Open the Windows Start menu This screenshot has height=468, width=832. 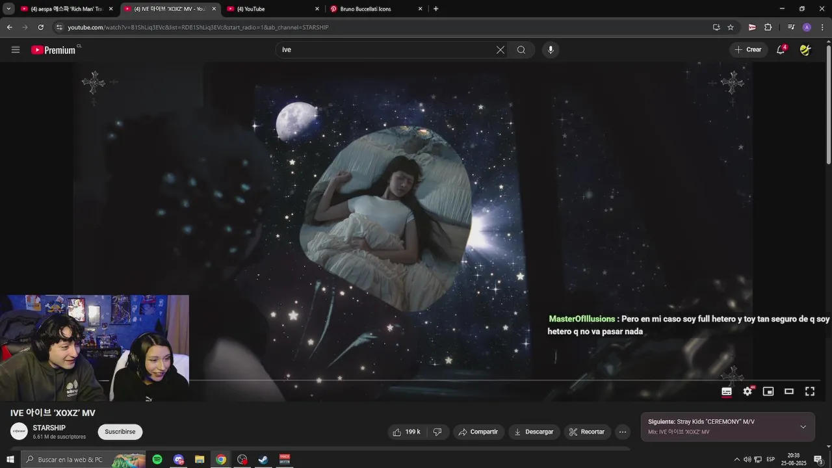pyautogui.click(x=10, y=460)
